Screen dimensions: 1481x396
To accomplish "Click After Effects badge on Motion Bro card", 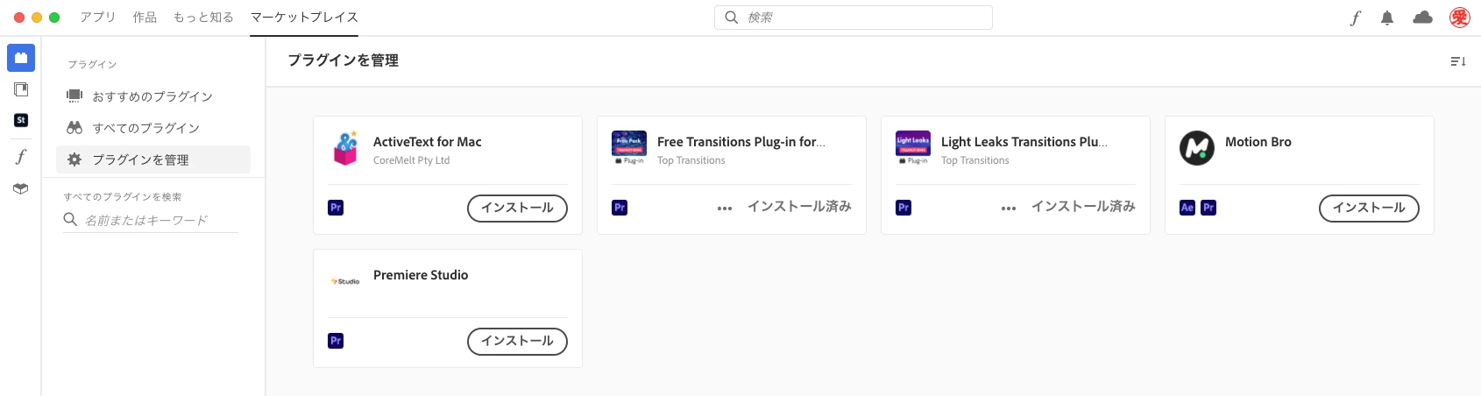I will tap(1187, 208).
